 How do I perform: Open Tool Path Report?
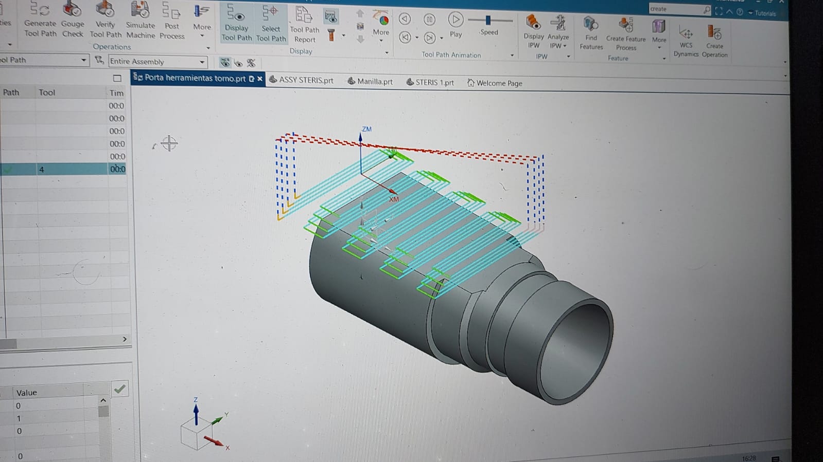(305, 25)
